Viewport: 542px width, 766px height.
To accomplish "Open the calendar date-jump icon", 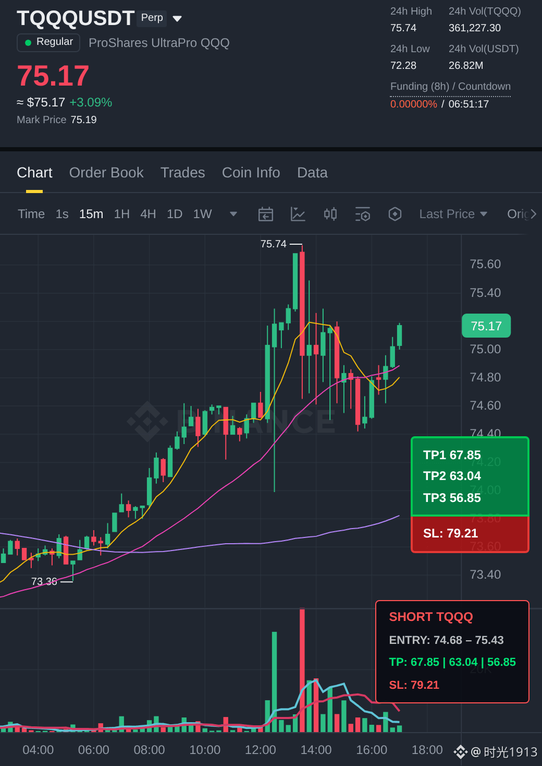I will click(266, 214).
